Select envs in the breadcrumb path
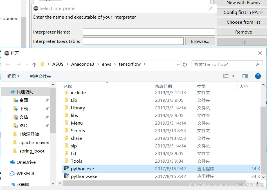267x190 pixels. [106, 64]
